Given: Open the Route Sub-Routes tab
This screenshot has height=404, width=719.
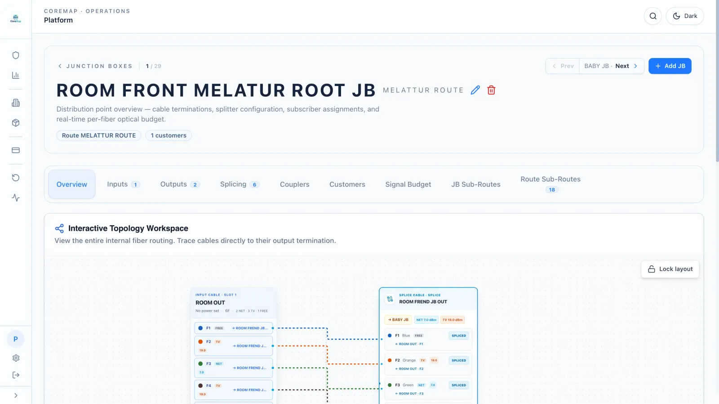Looking at the screenshot, I should point(550,184).
